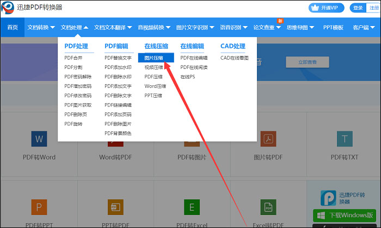Go to the 首页 home tab
The image size is (381, 228).
[13, 27]
